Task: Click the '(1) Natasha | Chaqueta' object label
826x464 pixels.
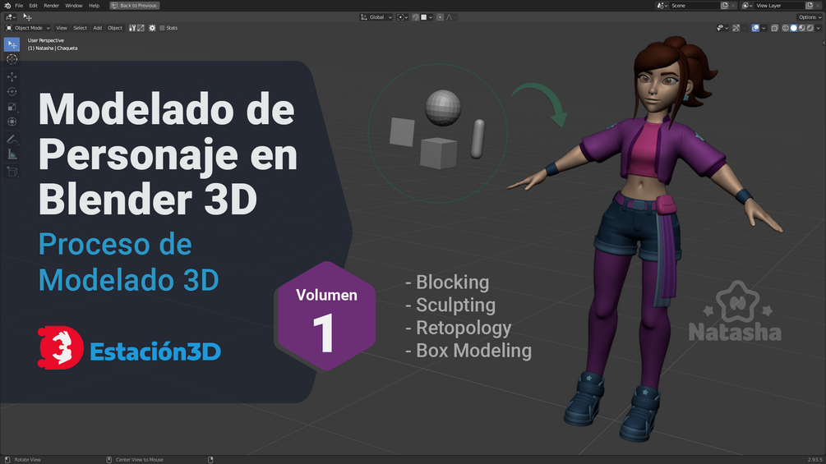Action: click(53, 48)
